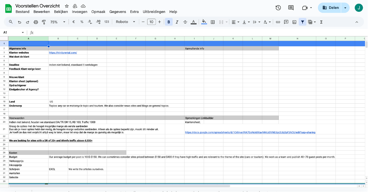The image size is (368, 192).
Task: Click the print icon
Action: [36, 22]
